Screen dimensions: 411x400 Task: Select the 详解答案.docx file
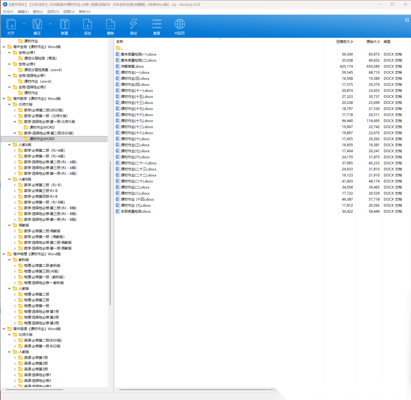coord(132,66)
